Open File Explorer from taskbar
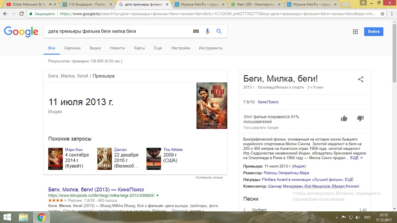The image size is (397, 223). coord(24,217)
